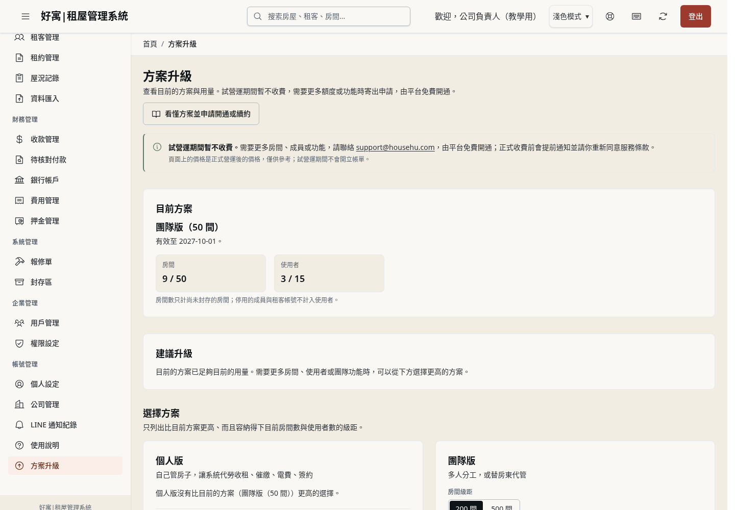Open 租約管理 via its document icon
Viewport: 735px width, 510px height.
(19, 58)
